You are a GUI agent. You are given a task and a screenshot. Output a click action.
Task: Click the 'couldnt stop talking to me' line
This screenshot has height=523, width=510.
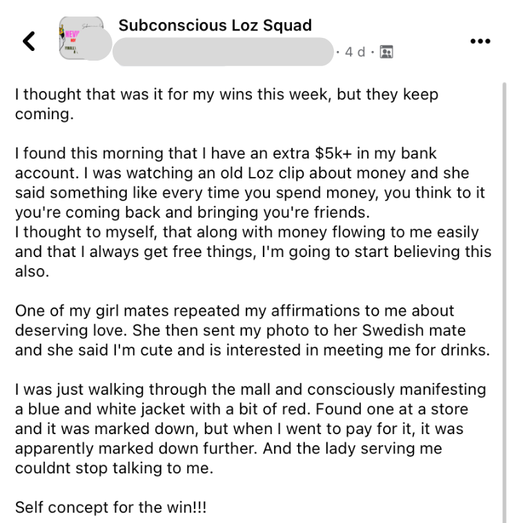point(115,469)
